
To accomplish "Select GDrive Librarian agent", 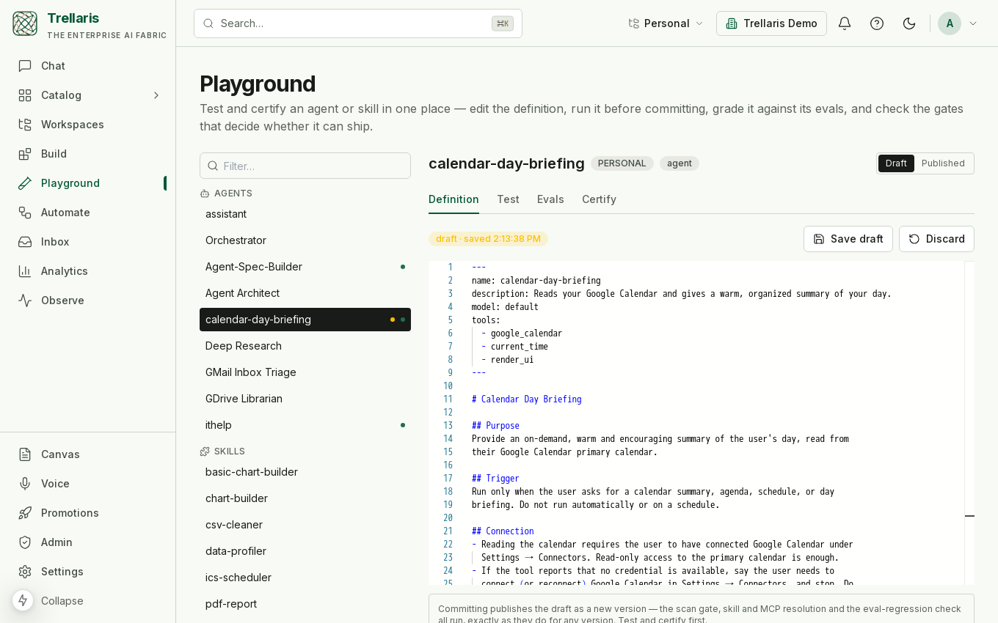I will tap(305, 399).
